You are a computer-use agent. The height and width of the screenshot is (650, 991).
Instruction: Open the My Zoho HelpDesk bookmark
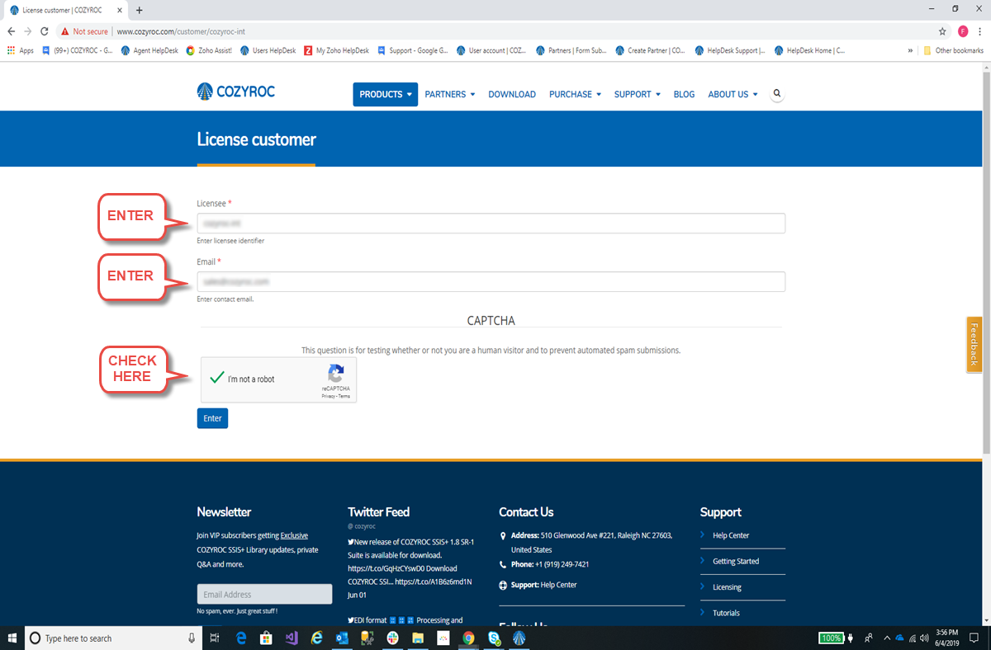point(337,50)
